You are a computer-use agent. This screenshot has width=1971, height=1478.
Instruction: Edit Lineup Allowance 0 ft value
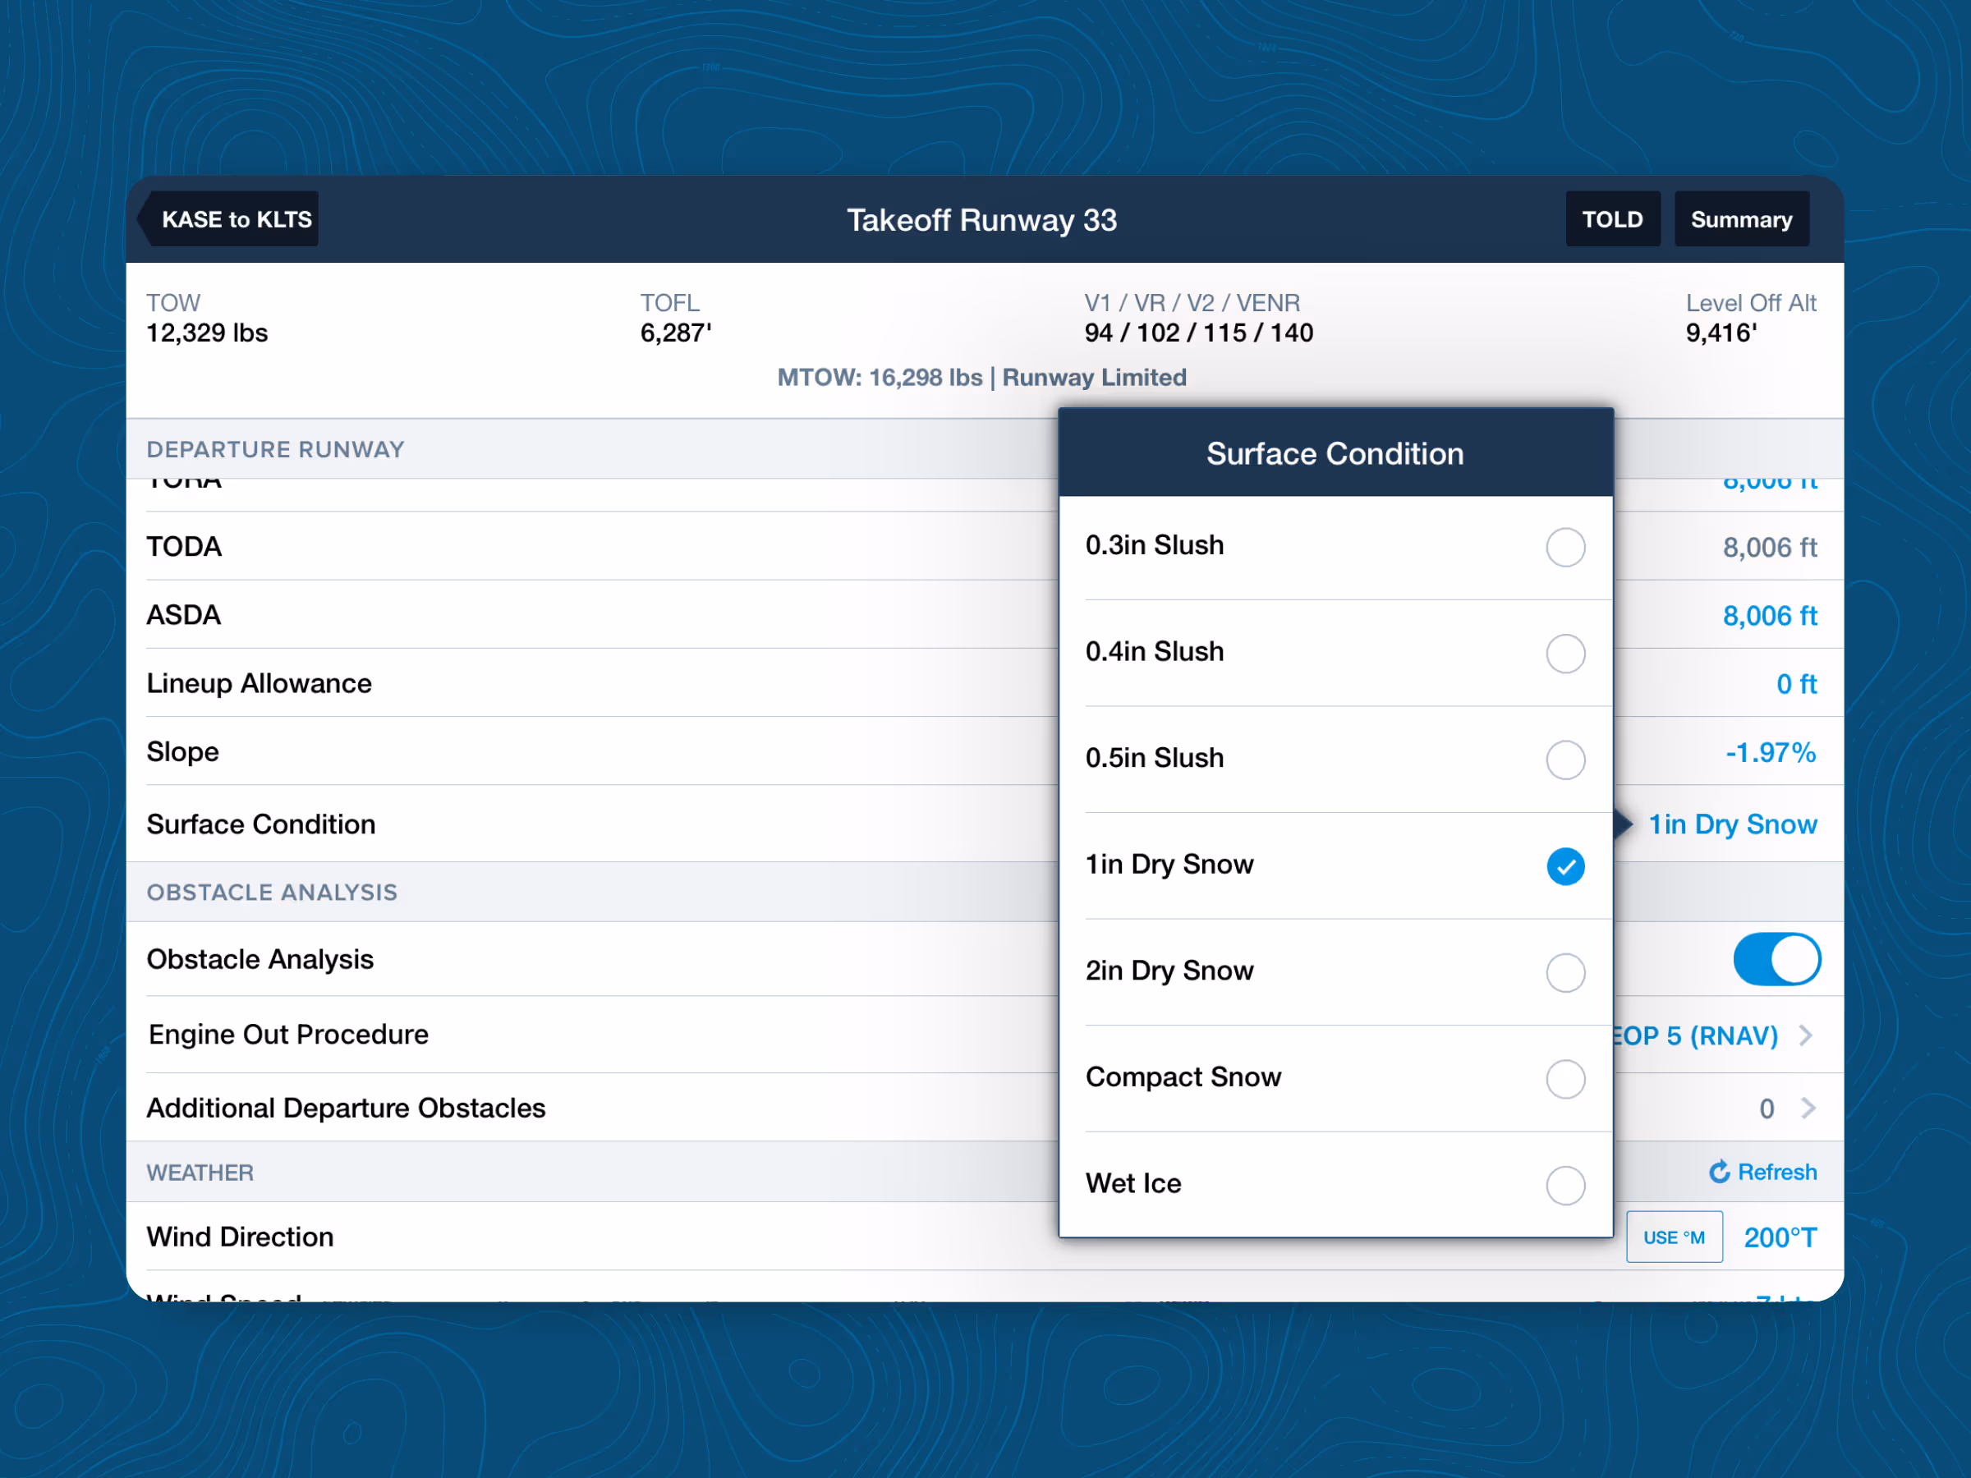tap(1795, 684)
